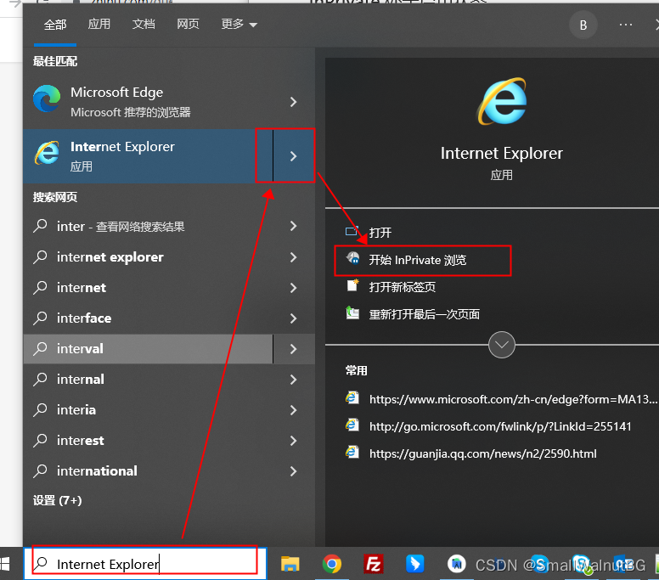The image size is (659, 580).
Task: Click the new tab page icon
Action: [x=352, y=285]
